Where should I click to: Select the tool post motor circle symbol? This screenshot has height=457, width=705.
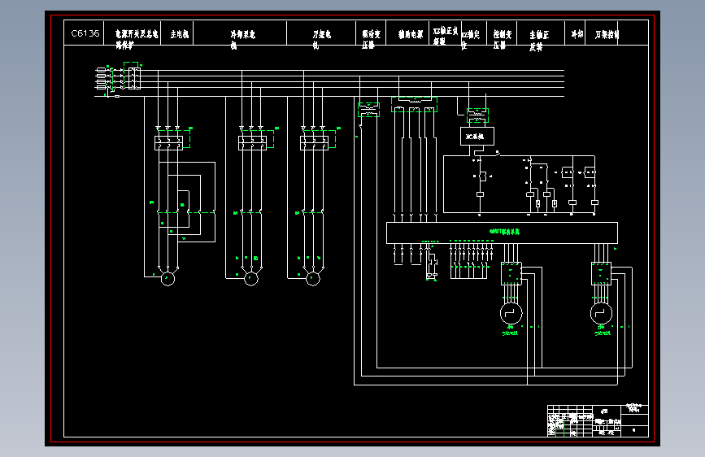click(313, 279)
